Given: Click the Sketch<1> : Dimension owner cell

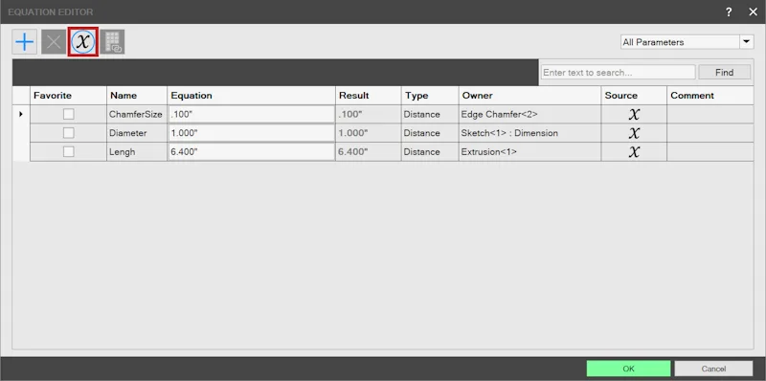Looking at the screenshot, I should [x=530, y=133].
